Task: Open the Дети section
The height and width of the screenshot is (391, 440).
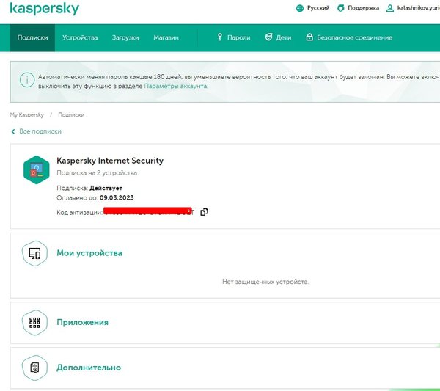Action: point(283,37)
